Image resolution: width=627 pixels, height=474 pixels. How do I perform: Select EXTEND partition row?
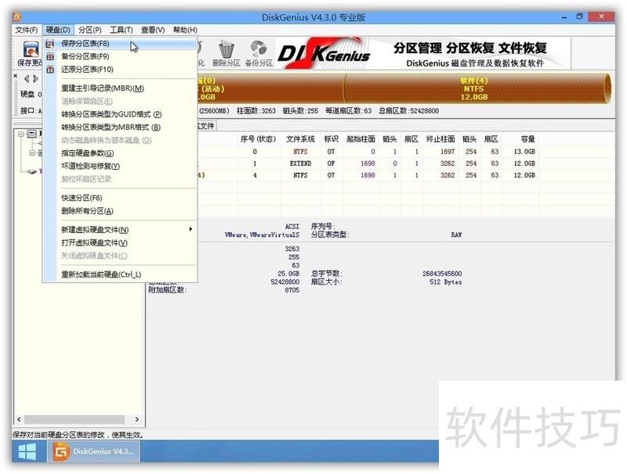click(368, 163)
